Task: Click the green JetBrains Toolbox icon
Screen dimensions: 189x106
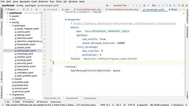Action: (x=187, y=5)
